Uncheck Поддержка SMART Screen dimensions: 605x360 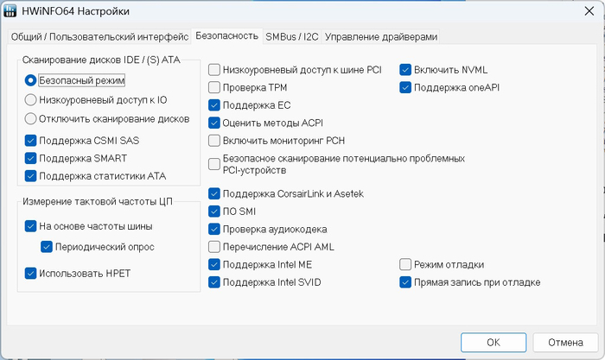coord(31,158)
